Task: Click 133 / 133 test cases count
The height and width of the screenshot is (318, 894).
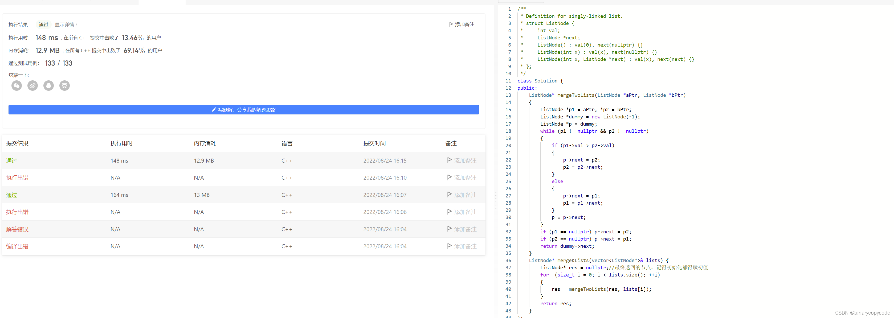Action: point(59,63)
